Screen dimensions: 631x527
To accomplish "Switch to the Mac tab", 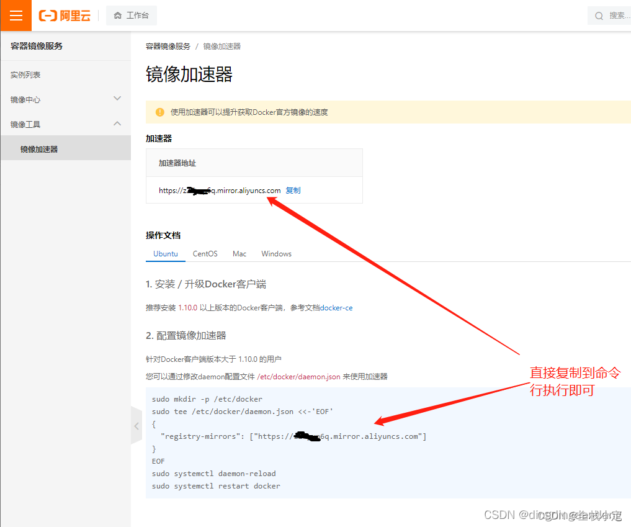I will 239,254.
